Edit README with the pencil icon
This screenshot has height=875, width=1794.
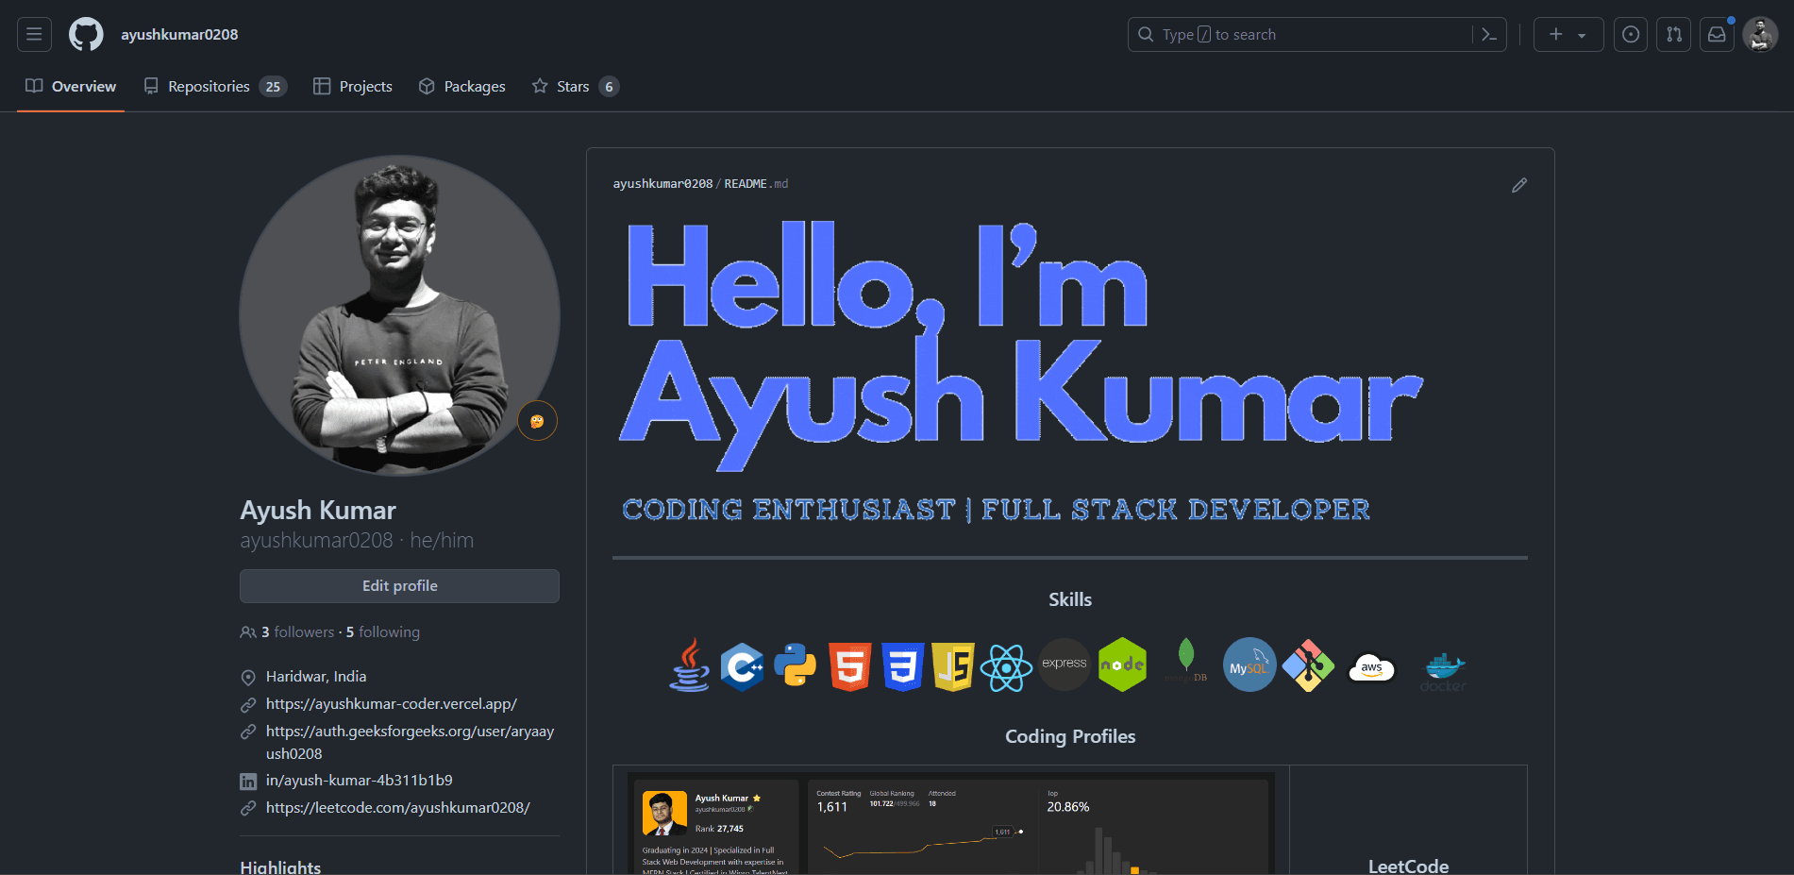tap(1518, 185)
